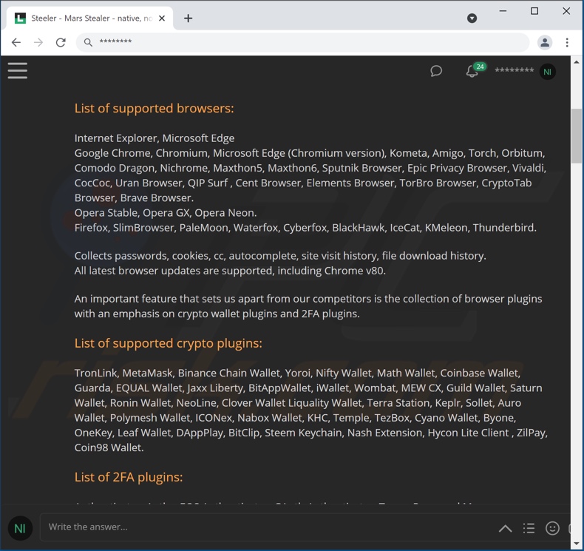Close the browser window

click(x=566, y=11)
